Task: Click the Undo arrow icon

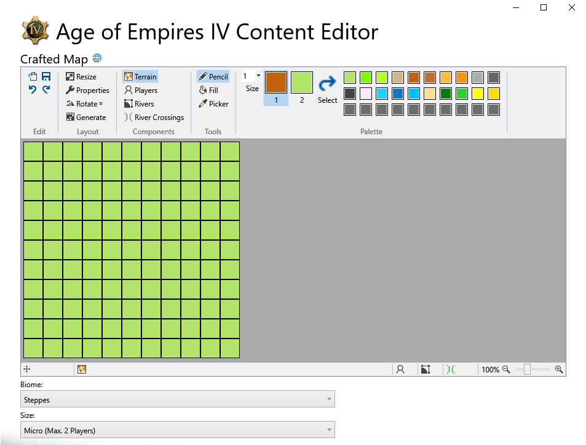Action: [x=33, y=90]
